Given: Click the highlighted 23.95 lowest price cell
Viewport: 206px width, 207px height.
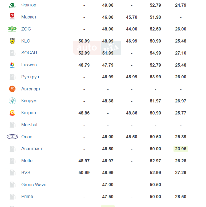Looking at the screenshot, I should 181,149.
